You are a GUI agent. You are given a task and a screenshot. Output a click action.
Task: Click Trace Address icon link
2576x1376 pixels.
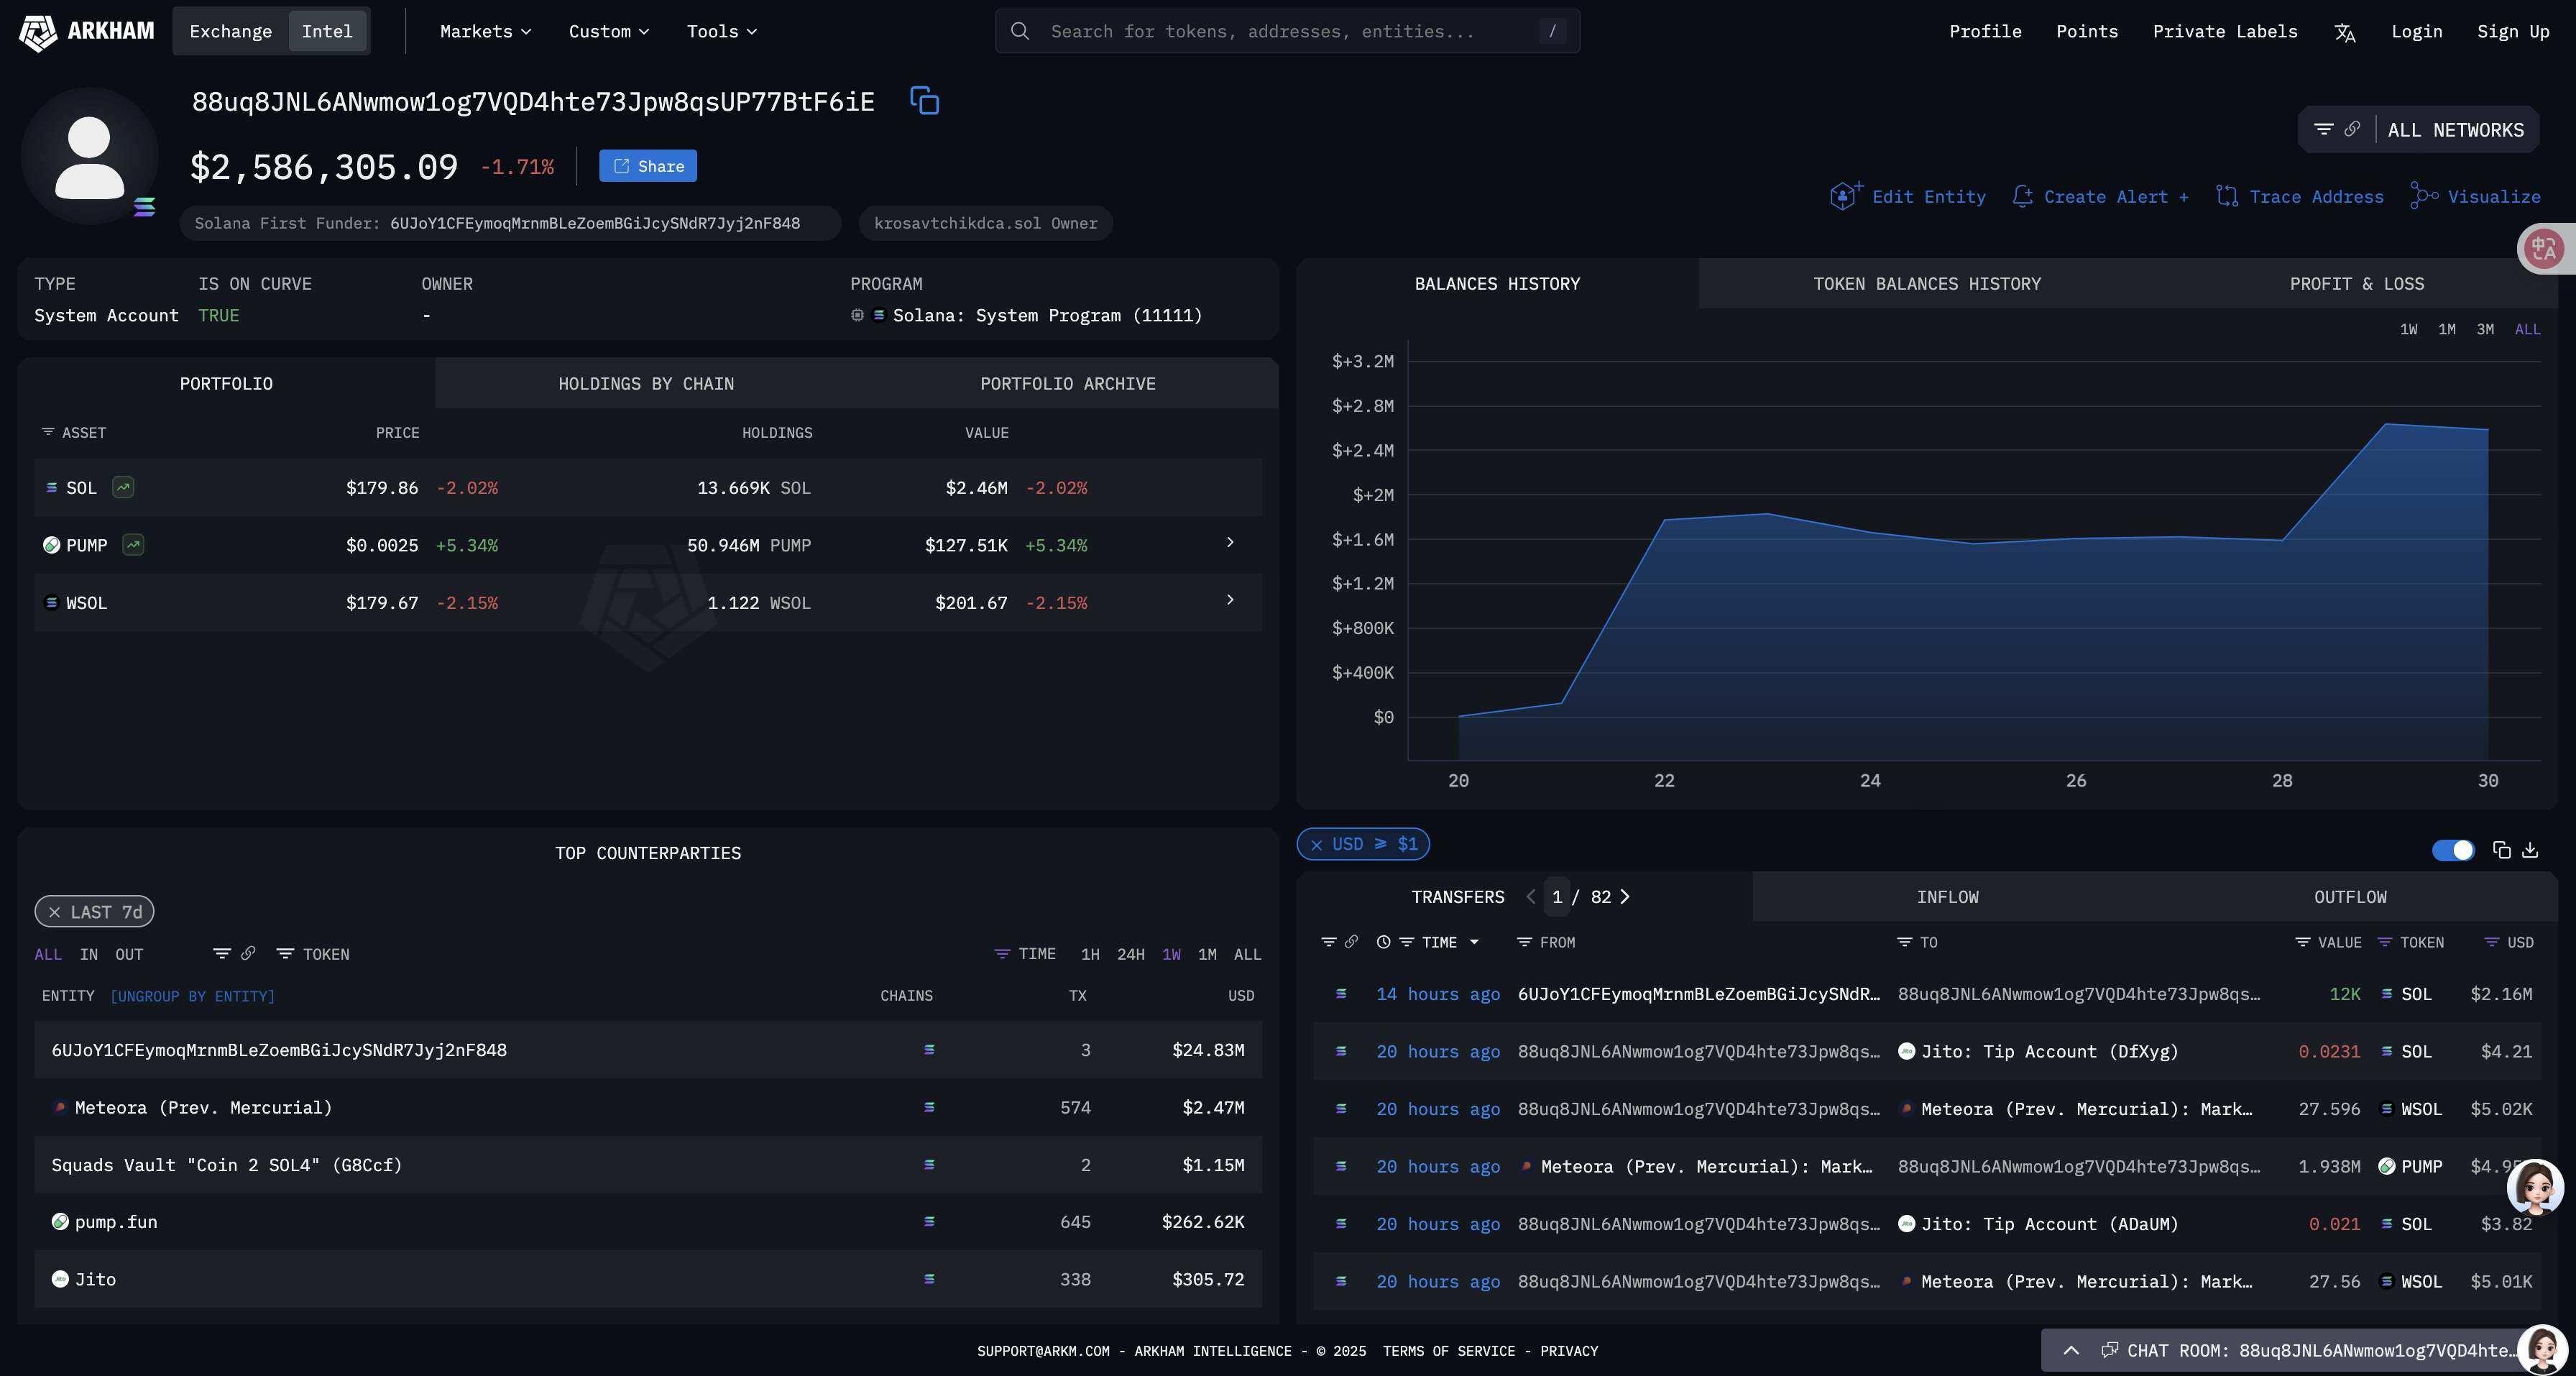point(2299,197)
